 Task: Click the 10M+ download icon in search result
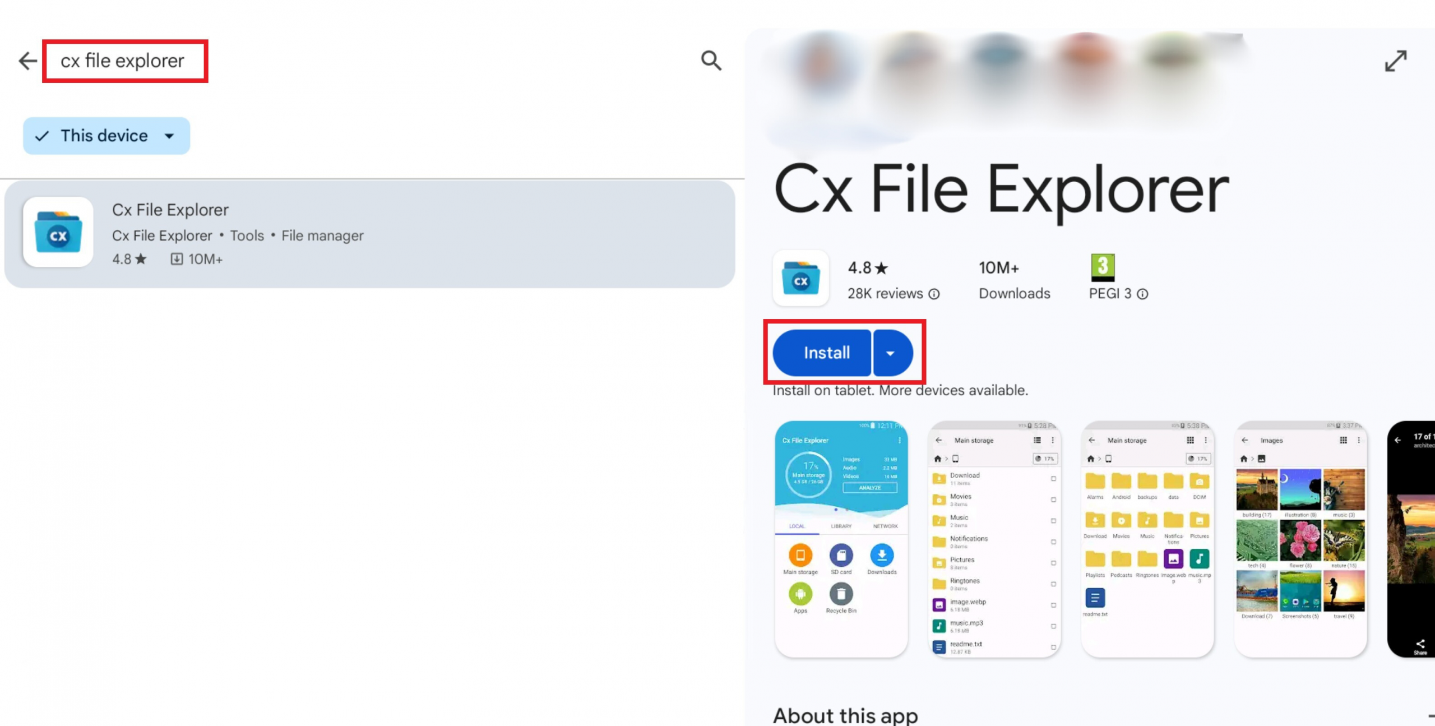177,259
